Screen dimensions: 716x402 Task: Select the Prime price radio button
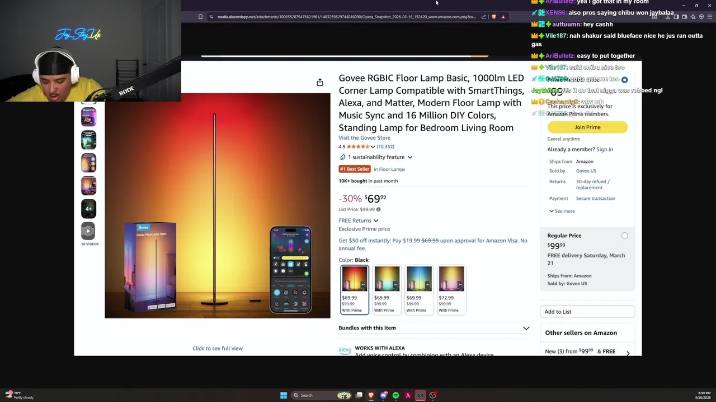[x=624, y=80]
